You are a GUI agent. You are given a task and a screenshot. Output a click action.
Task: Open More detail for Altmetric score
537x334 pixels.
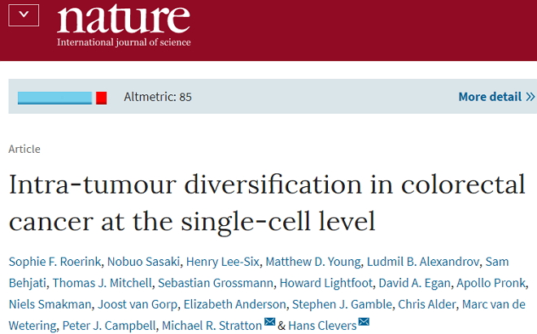pos(496,97)
